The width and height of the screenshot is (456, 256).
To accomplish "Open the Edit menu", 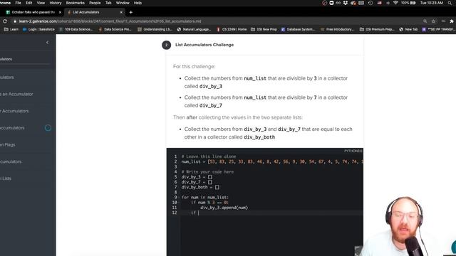I will coord(28,3).
